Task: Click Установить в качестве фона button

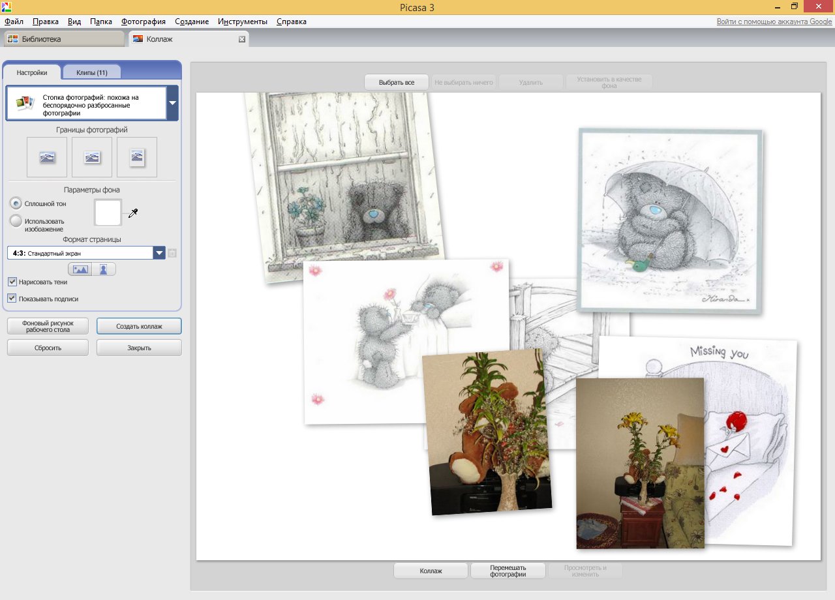Action: 609,82
